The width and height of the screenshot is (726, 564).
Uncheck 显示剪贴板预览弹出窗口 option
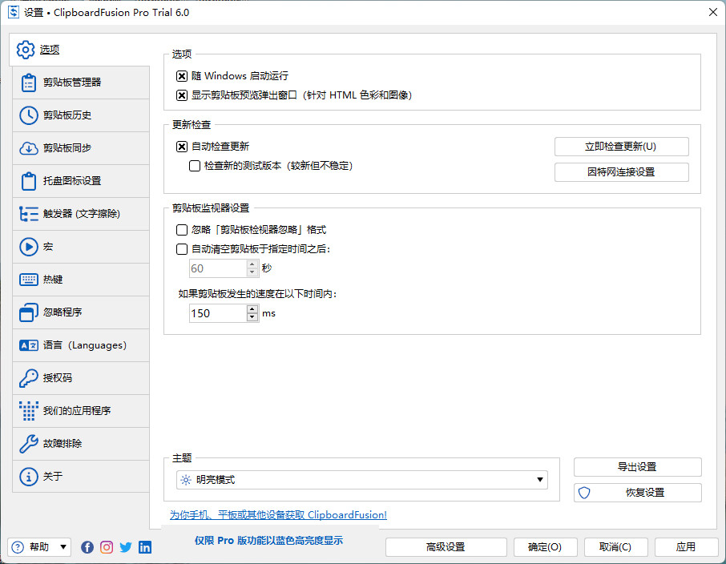click(x=182, y=95)
